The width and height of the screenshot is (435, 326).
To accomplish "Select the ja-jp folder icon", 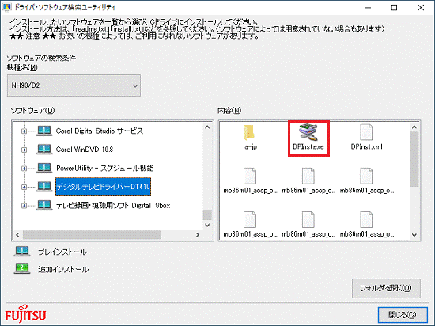I will [x=248, y=132].
